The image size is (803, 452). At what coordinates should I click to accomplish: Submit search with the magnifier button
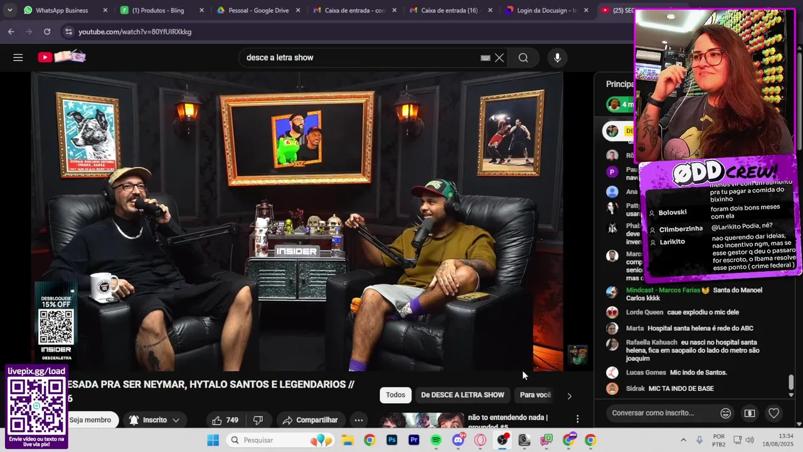click(523, 58)
